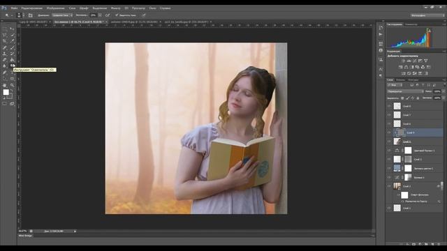
Task: Select the Crop tool
Action: (4, 41)
